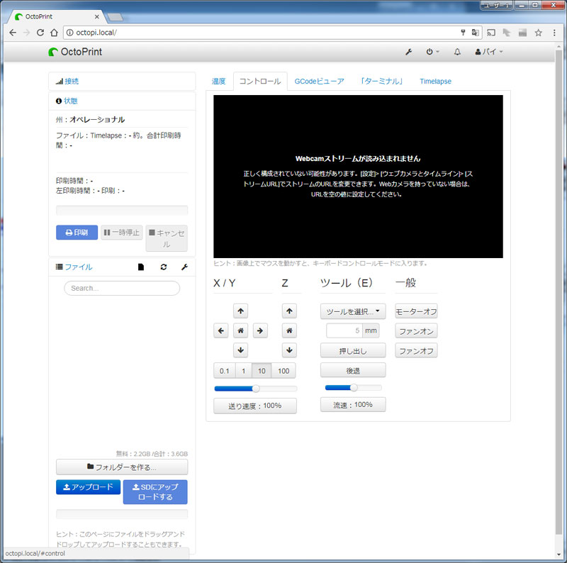Click the octopi.local address bar
Image resolution: width=567 pixels, height=563 pixels.
coord(260,33)
